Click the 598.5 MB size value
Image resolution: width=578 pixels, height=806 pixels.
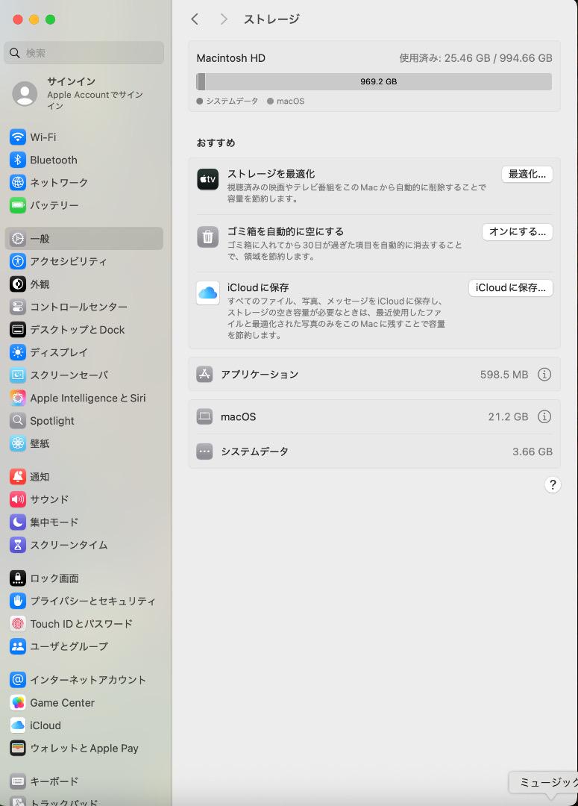pyautogui.click(x=504, y=375)
